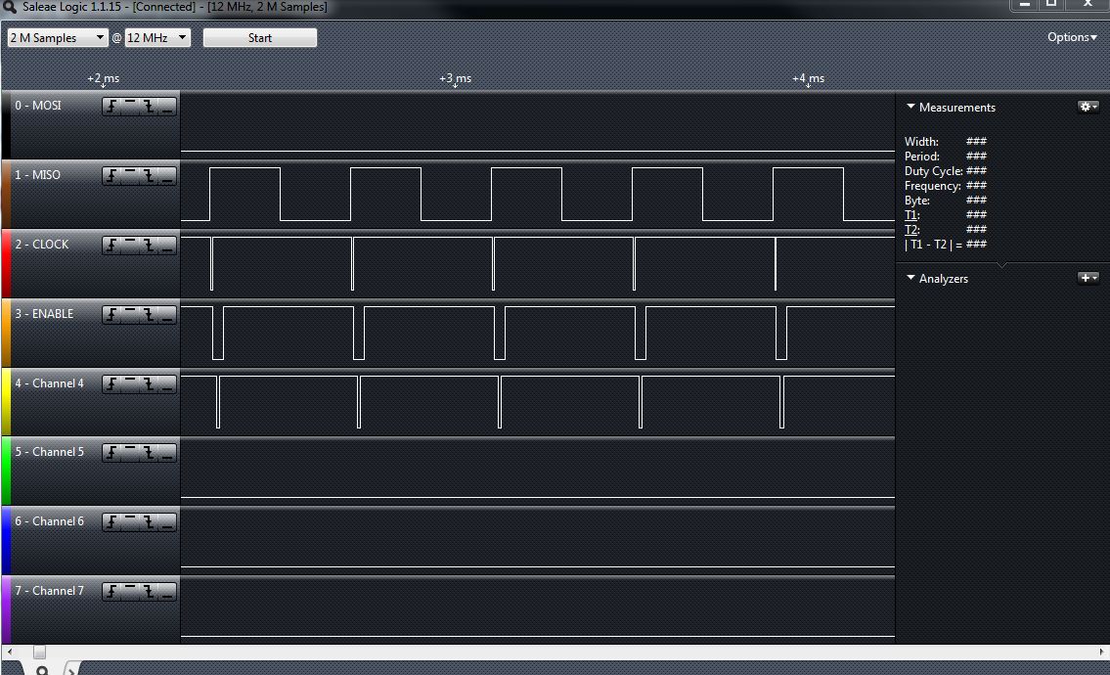
Task: Open the next tab arrow at bottom
Action: pos(71,670)
